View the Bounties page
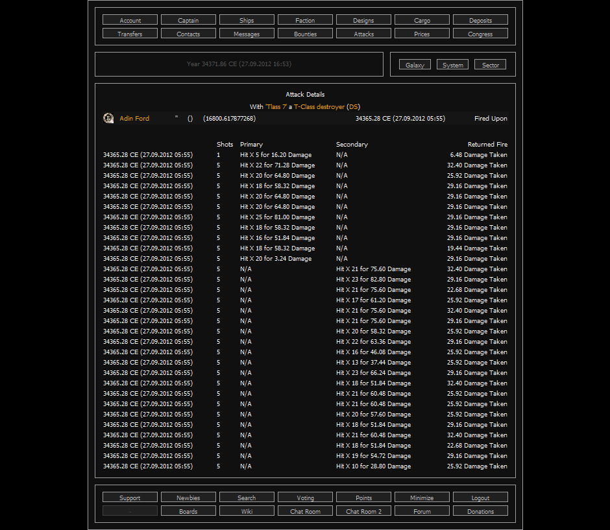Viewport: 610px width, 530px height. click(x=305, y=34)
